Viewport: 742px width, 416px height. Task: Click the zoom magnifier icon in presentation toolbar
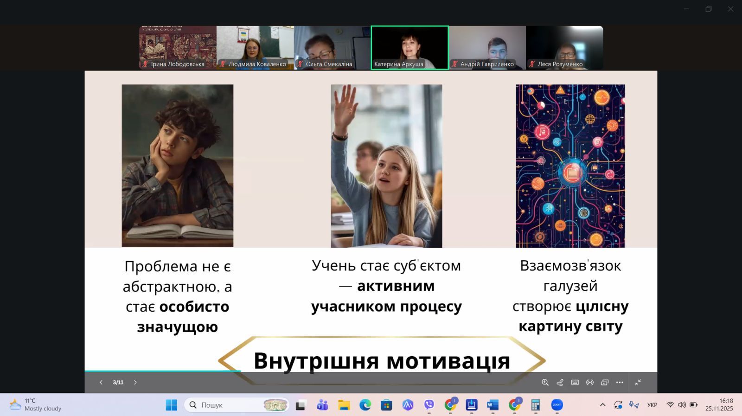(545, 383)
